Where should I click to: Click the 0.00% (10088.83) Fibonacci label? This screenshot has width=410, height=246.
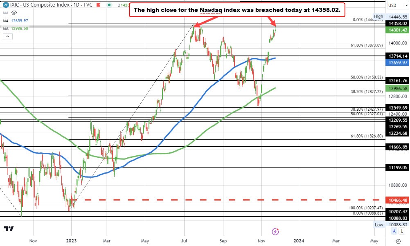point(367,213)
